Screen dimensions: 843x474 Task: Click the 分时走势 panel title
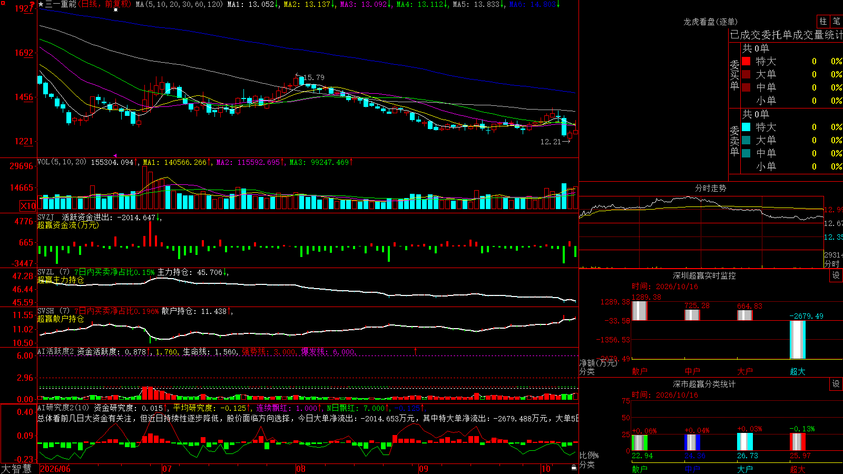pyautogui.click(x=711, y=188)
